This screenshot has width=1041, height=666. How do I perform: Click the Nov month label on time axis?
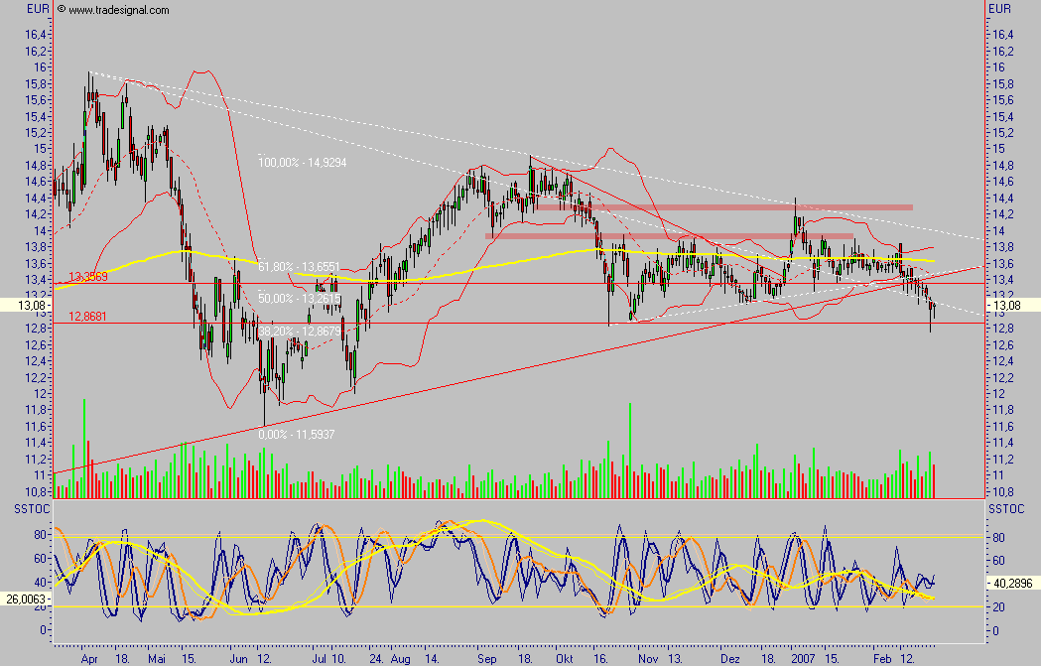648,659
